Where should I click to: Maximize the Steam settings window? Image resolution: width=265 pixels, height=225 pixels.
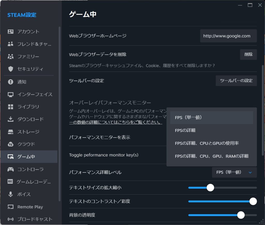coord(250,5)
